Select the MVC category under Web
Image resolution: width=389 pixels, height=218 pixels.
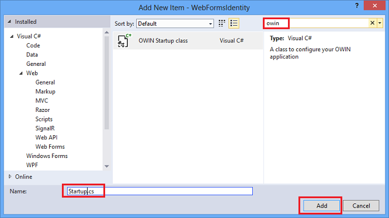coord(41,101)
